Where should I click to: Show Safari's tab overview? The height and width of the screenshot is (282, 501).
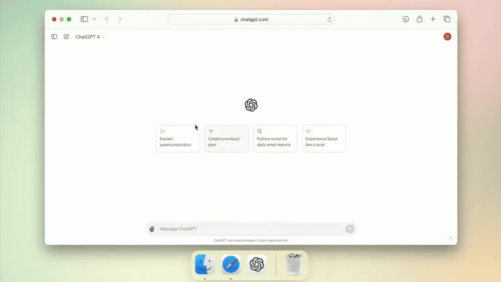447,19
